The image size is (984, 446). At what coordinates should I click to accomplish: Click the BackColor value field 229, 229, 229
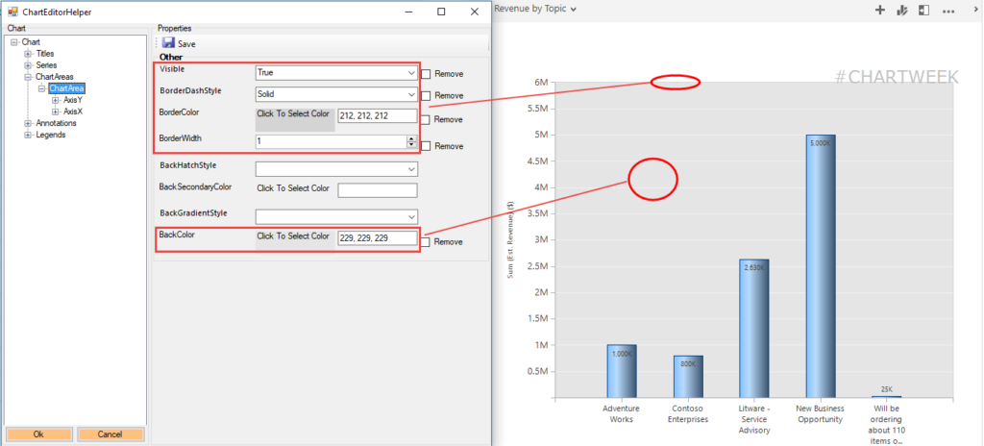click(377, 237)
